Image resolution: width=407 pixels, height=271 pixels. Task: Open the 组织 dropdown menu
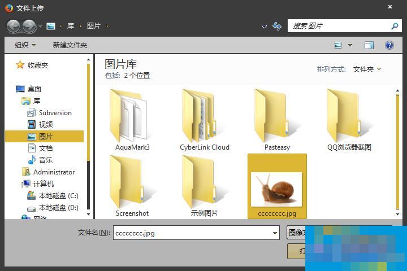(25, 45)
